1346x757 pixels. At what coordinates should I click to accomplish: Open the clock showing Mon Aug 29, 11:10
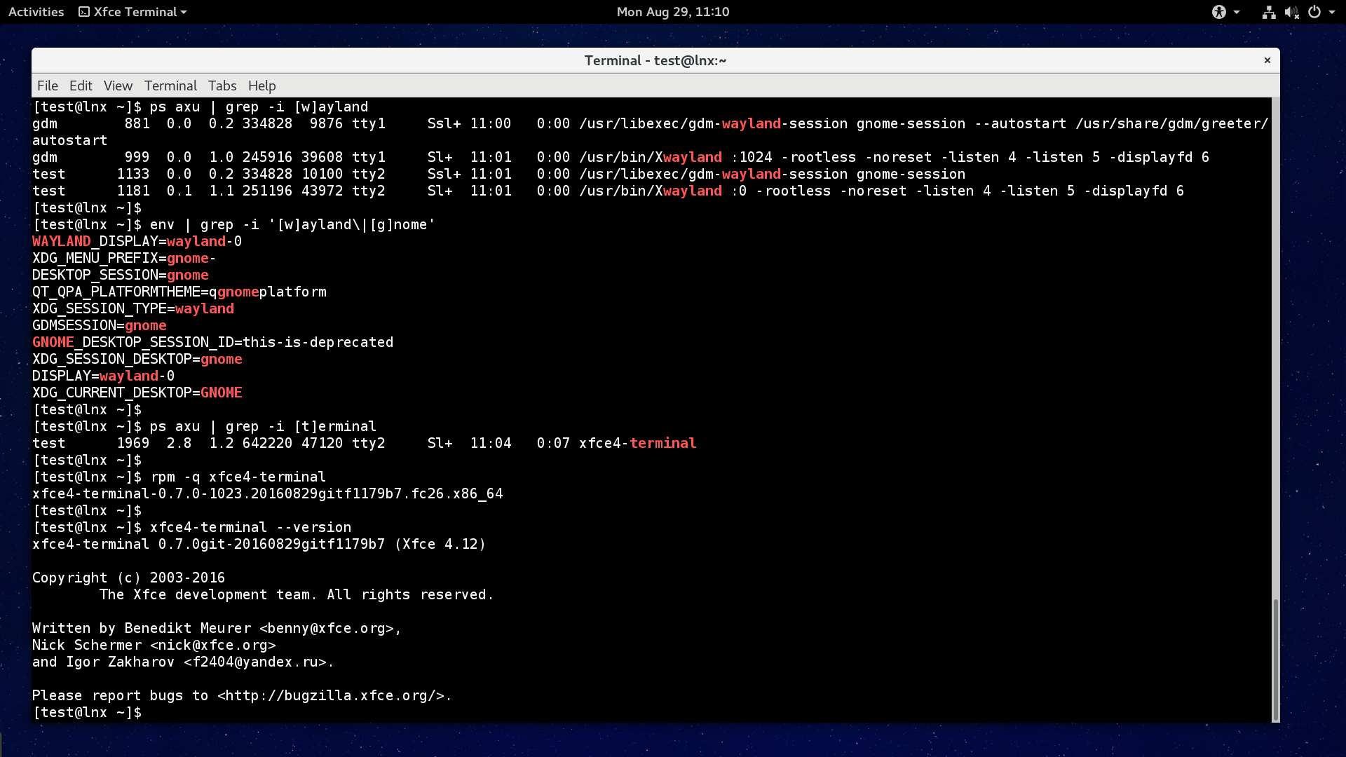point(672,12)
